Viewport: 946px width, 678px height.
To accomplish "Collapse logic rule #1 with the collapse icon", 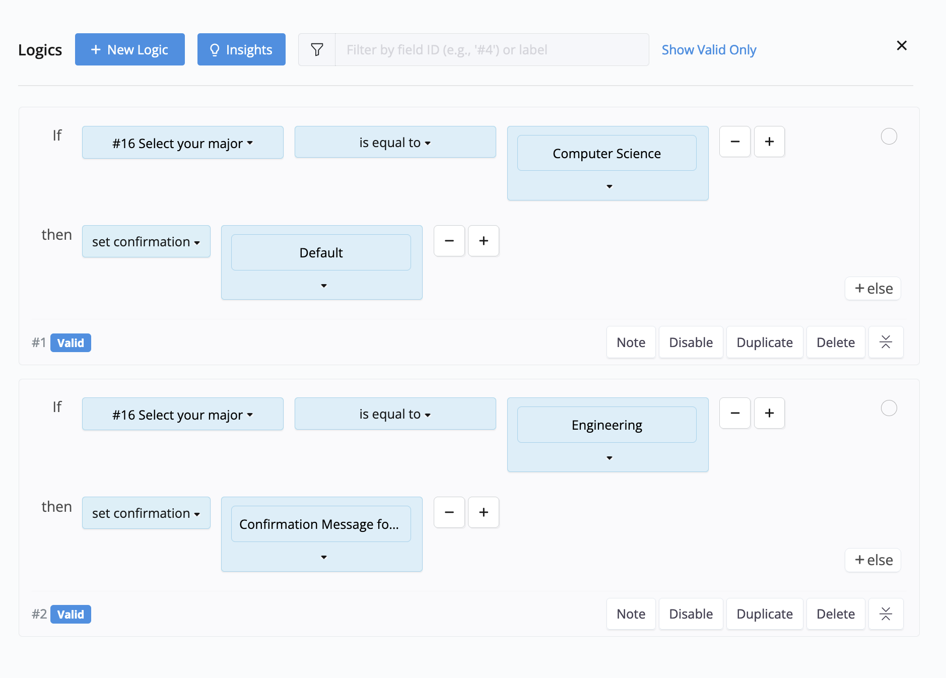I will coord(886,343).
